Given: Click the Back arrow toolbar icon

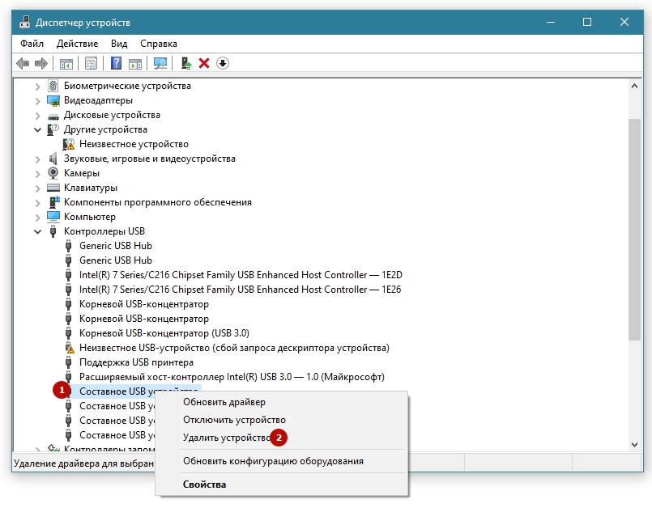Looking at the screenshot, I should pyautogui.click(x=23, y=63).
